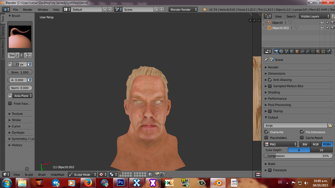Enable the Front Faces checkbox

click(x=10, y=103)
